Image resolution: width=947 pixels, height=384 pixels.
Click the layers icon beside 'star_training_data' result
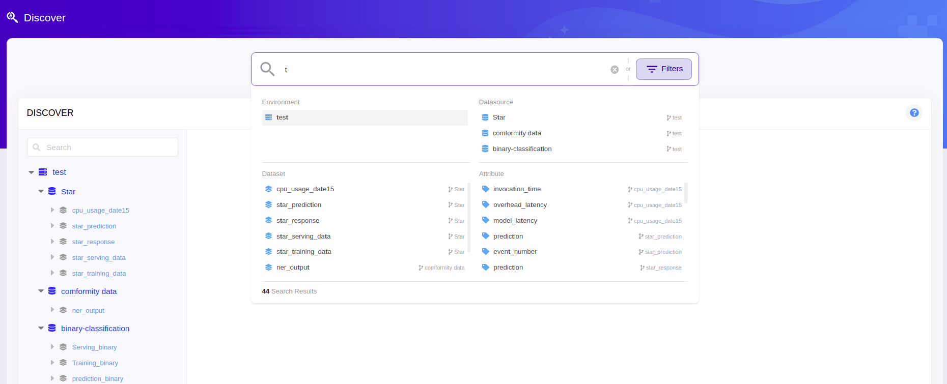coord(268,252)
